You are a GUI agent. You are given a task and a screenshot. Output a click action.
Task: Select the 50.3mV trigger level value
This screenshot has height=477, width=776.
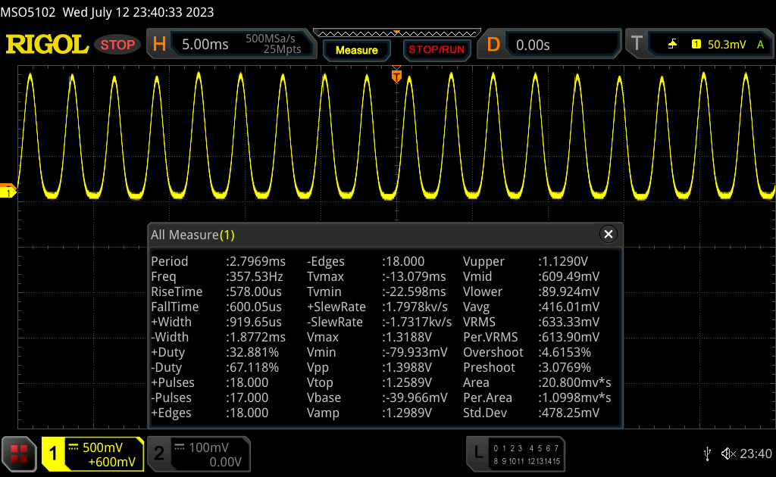(x=727, y=45)
